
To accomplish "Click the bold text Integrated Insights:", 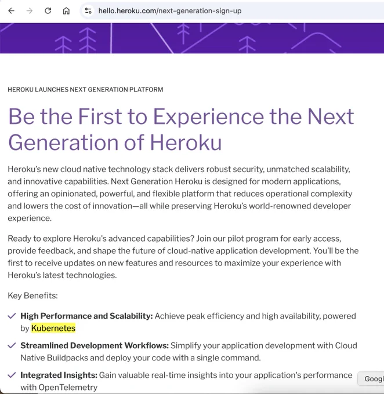I will coord(59,375).
